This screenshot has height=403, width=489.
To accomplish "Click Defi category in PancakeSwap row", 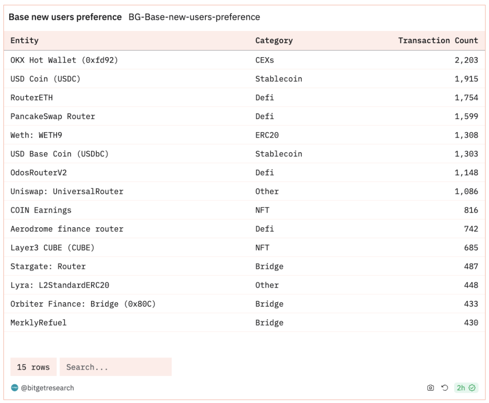I will [264, 116].
